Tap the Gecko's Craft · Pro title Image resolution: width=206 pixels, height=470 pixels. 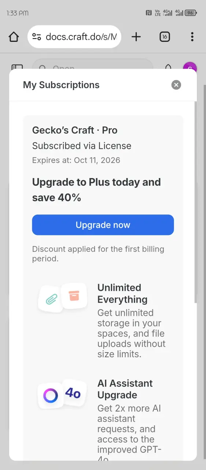tap(75, 130)
